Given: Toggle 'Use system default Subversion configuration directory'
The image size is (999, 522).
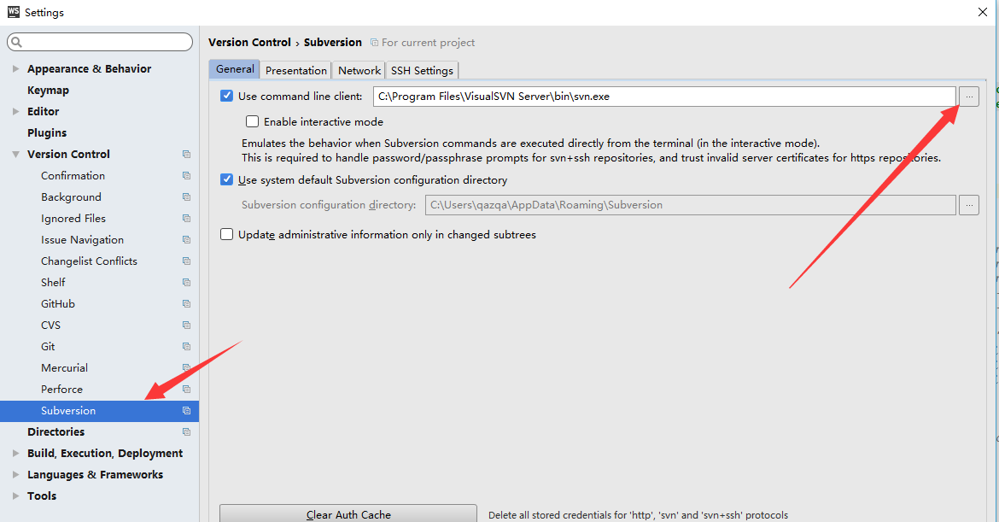Looking at the screenshot, I should click(x=227, y=179).
